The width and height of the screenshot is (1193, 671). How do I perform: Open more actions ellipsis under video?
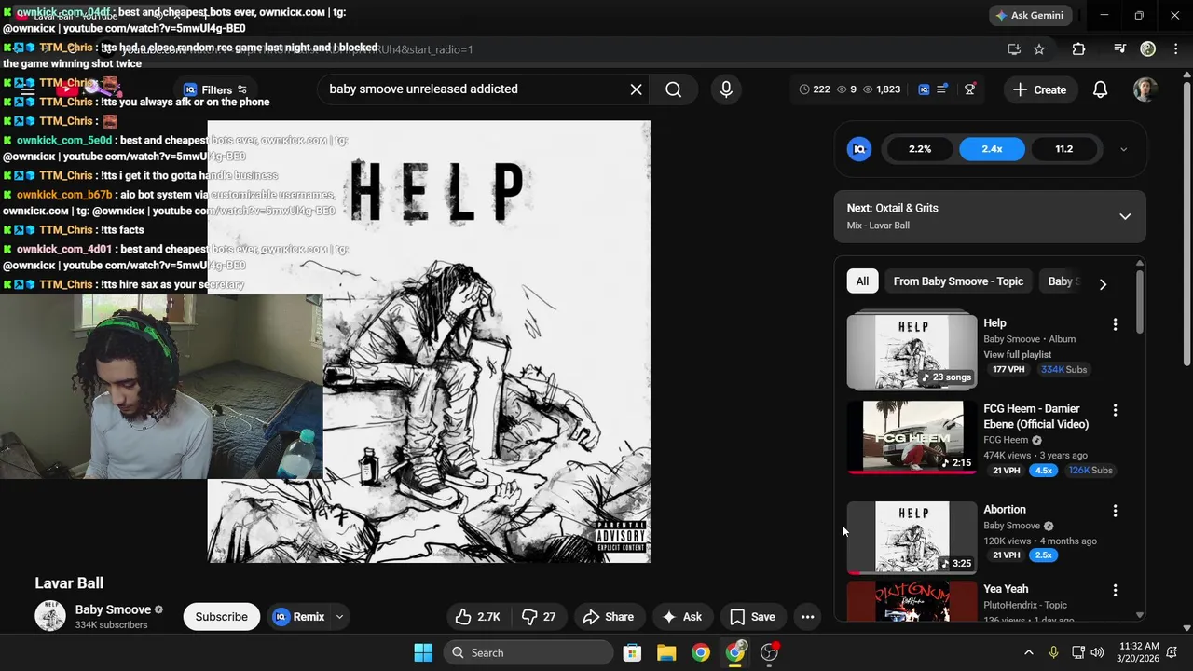[x=808, y=617]
